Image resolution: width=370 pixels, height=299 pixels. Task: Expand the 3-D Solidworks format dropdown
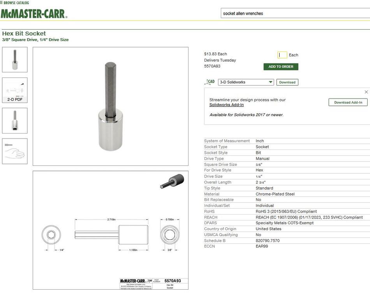[246, 82]
